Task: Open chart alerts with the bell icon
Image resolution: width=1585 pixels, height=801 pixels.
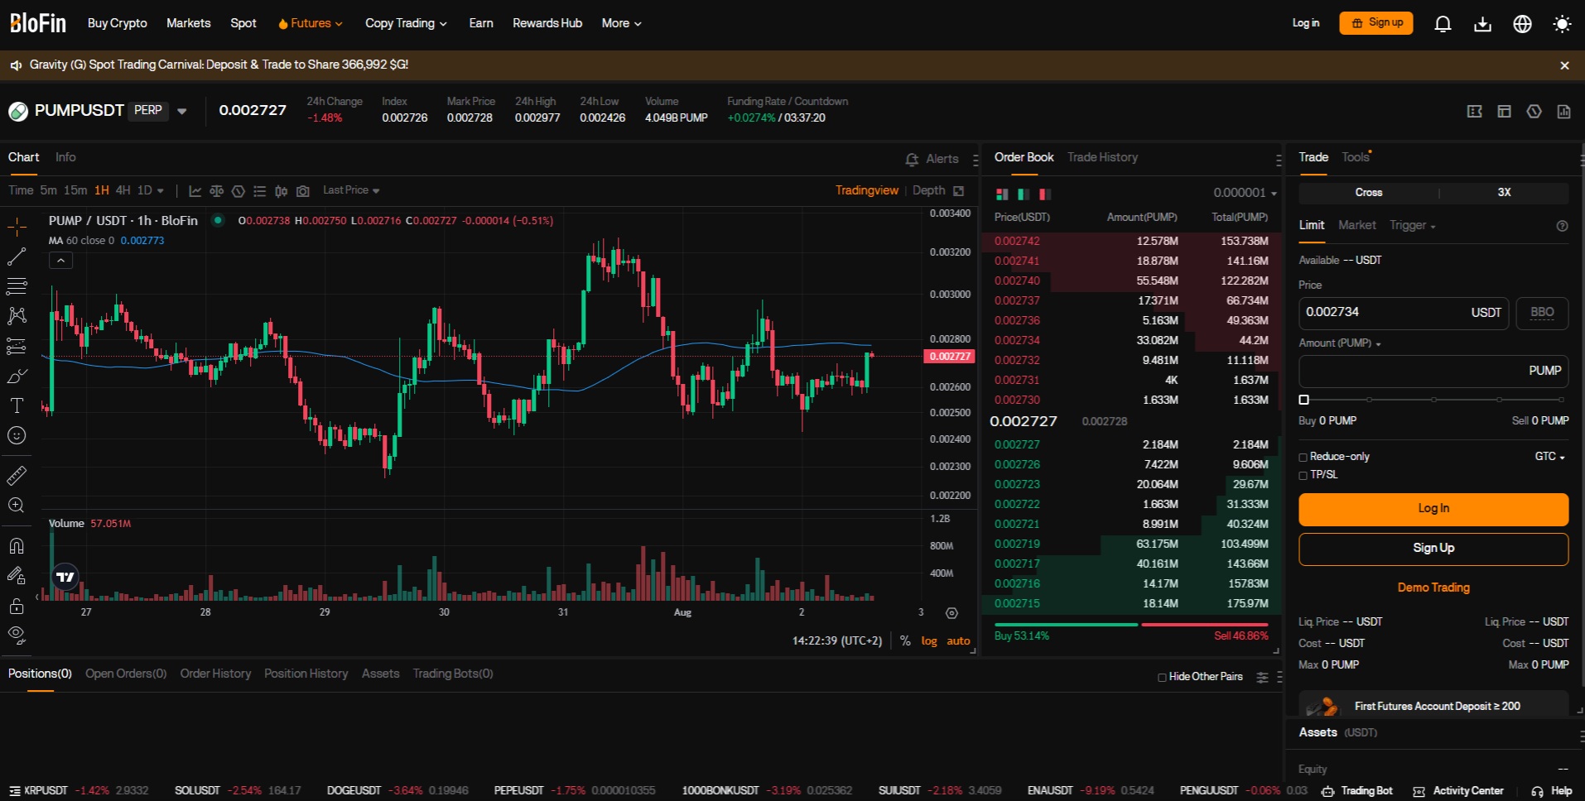Action: (912, 159)
